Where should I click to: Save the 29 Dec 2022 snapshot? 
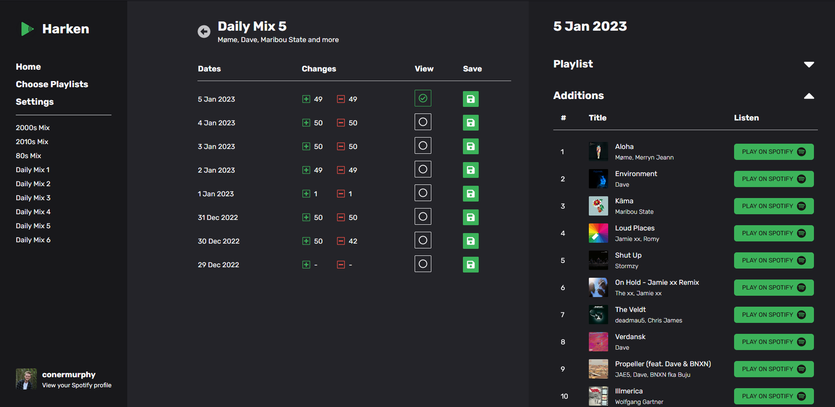point(471,265)
